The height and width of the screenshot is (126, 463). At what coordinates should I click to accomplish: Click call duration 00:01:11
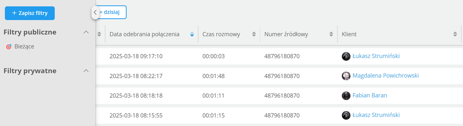point(214,95)
